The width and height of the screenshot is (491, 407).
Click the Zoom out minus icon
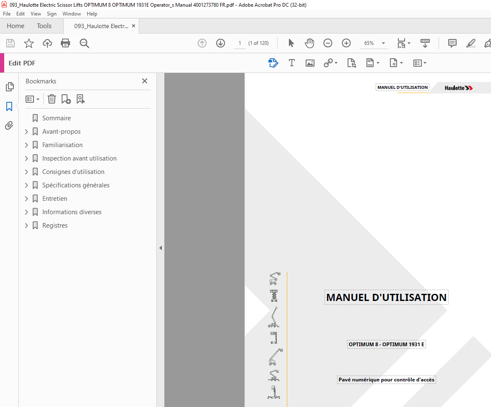coord(327,43)
